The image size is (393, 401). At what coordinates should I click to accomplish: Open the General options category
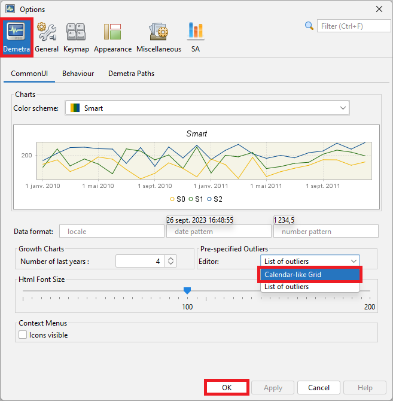coord(46,37)
